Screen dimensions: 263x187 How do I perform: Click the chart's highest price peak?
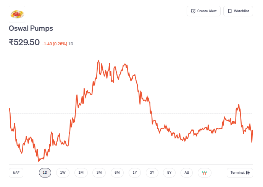98,60
